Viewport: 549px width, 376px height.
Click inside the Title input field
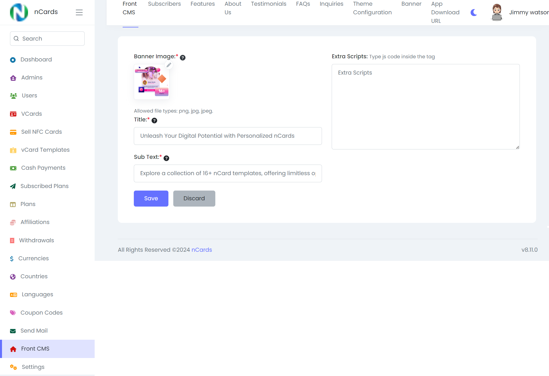pos(228,136)
